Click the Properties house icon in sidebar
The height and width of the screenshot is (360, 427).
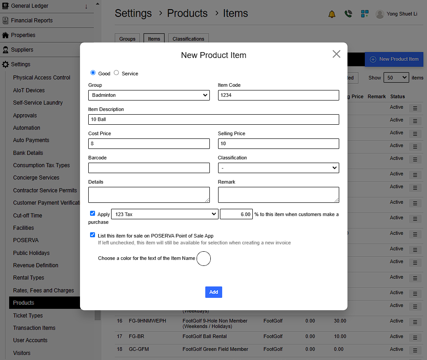coord(5,35)
